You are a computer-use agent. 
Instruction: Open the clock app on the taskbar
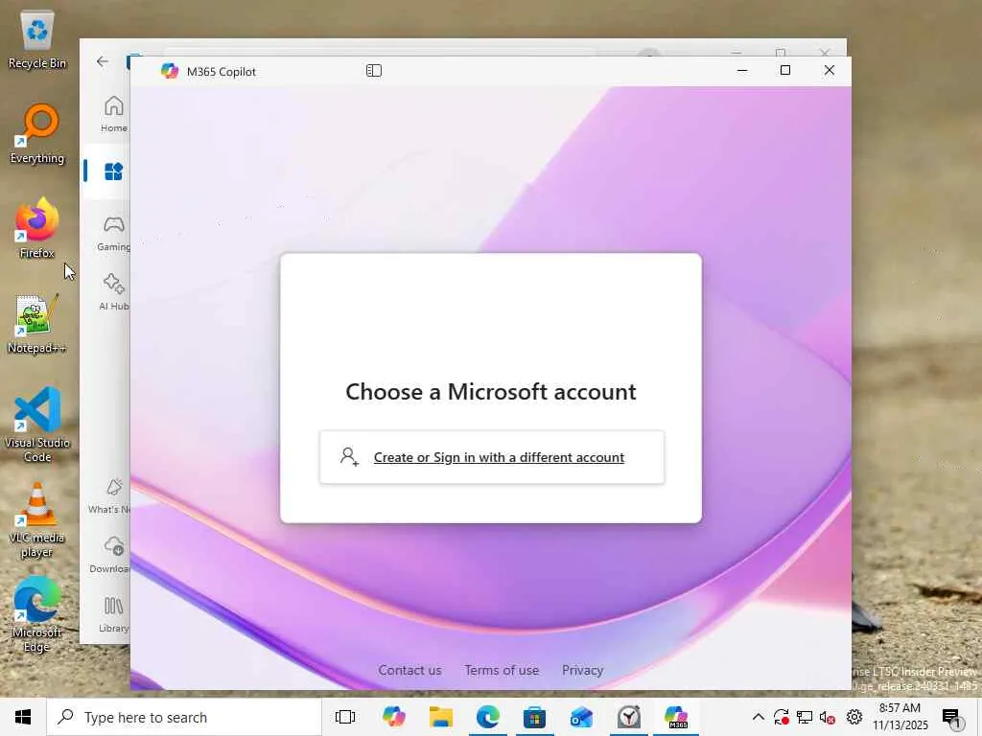coord(629,717)
